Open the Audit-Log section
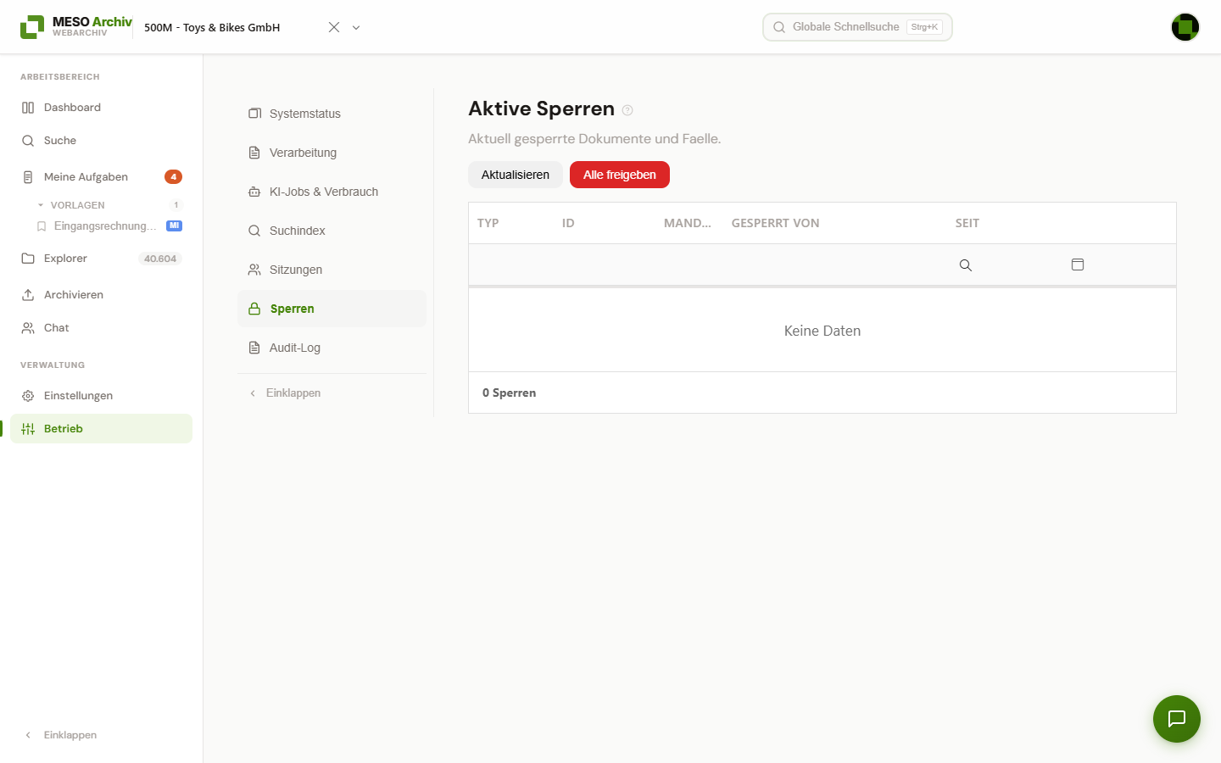The image size is (1221, 763). coord(332,348)
